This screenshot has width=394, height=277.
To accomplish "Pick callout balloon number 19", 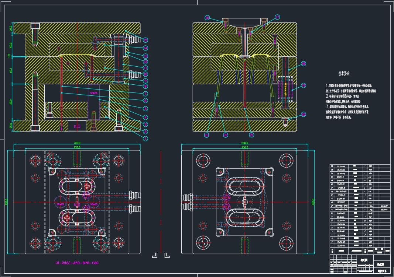I will 303,85.
